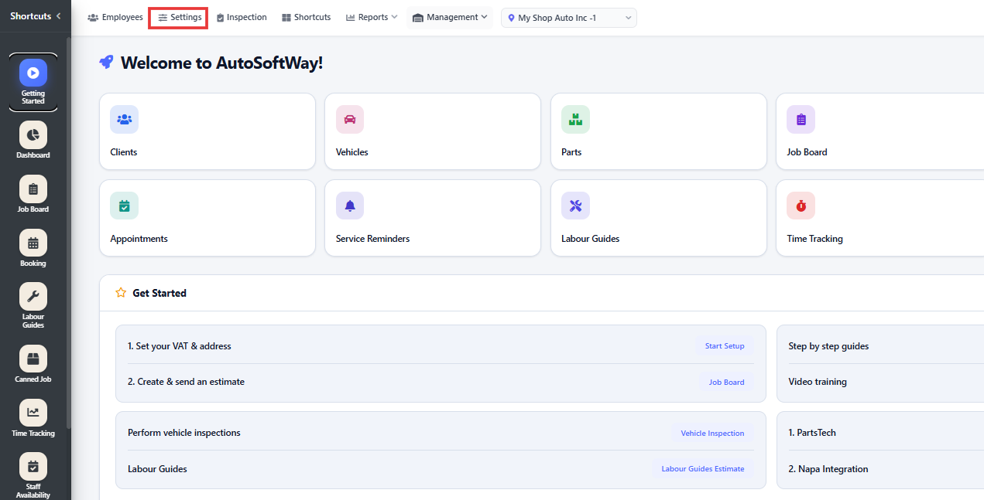
Task: Click the Start Setup button
Action: 725,346
